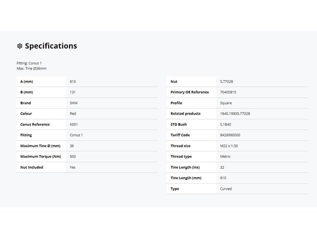Click the A (mm) row label

point(27,81)
